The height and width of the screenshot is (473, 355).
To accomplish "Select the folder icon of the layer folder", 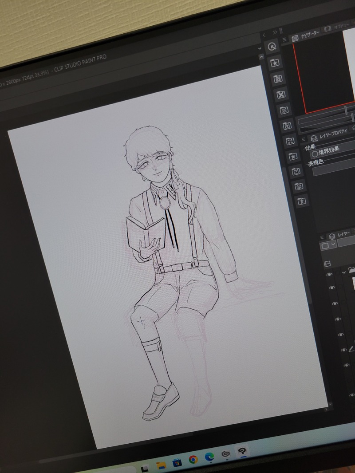I will [x=352, y=270].
